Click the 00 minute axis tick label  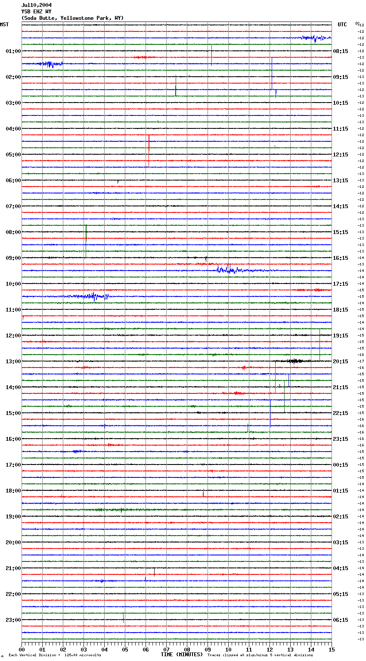pyautogui.click(x=22, y=649)
